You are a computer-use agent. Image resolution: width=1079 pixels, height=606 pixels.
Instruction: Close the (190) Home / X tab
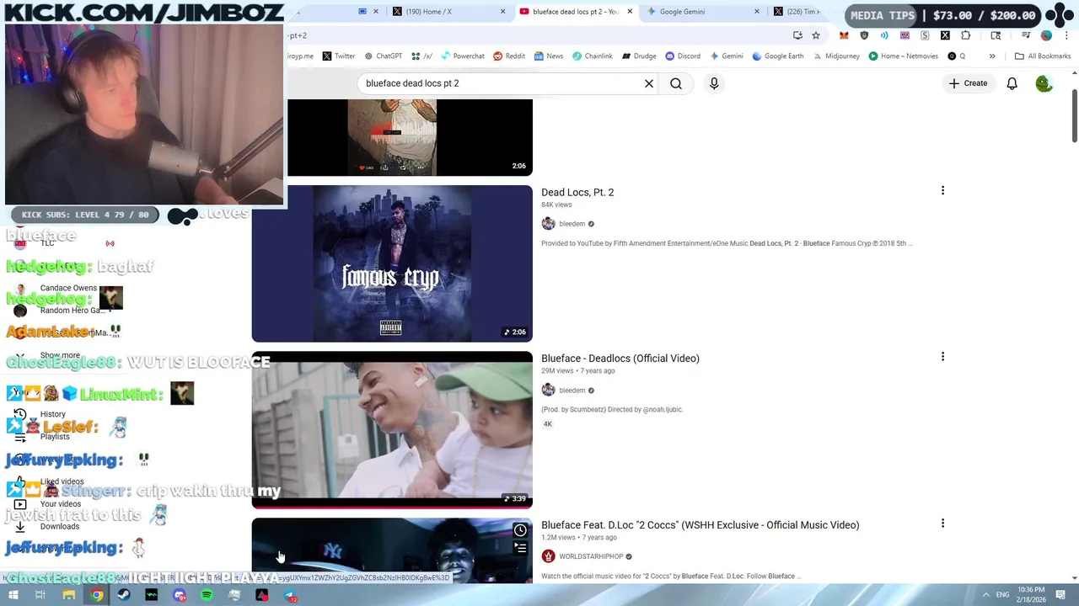point(503,12)
